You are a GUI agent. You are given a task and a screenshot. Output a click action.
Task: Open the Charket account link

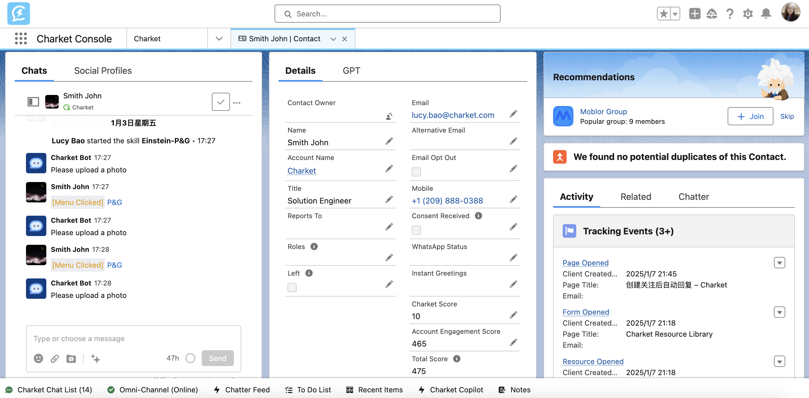[x=301, y=170]
